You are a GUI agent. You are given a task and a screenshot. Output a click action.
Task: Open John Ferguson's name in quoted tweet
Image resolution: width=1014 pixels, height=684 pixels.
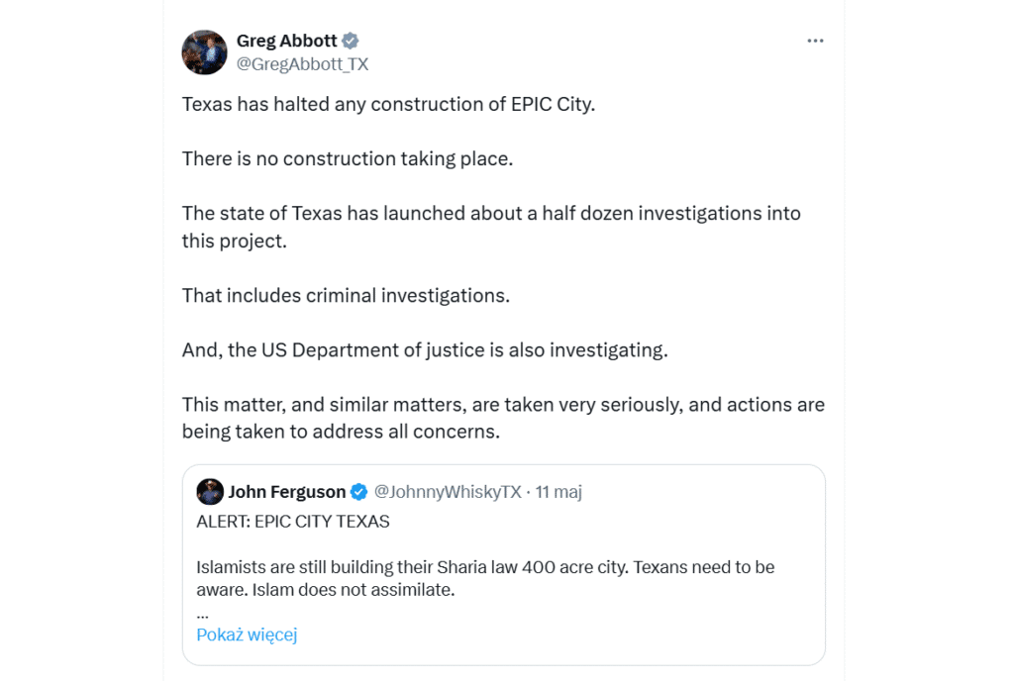tap(286, 492)
